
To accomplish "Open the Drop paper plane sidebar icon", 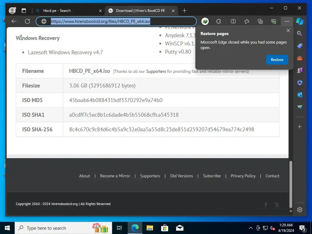I will pos(300,107).
